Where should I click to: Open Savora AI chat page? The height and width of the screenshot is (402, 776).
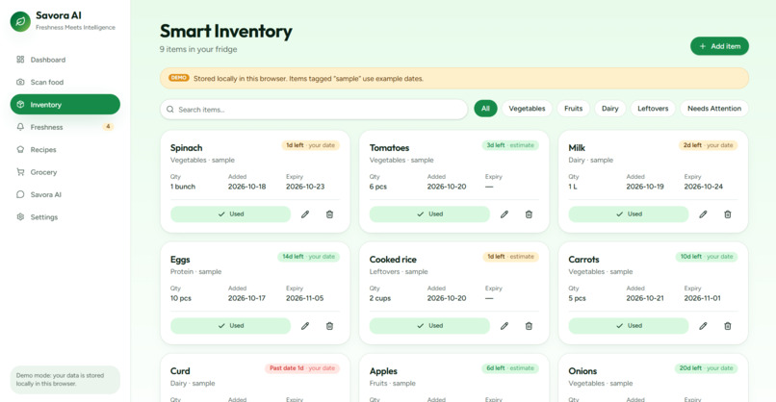[65, 194]
